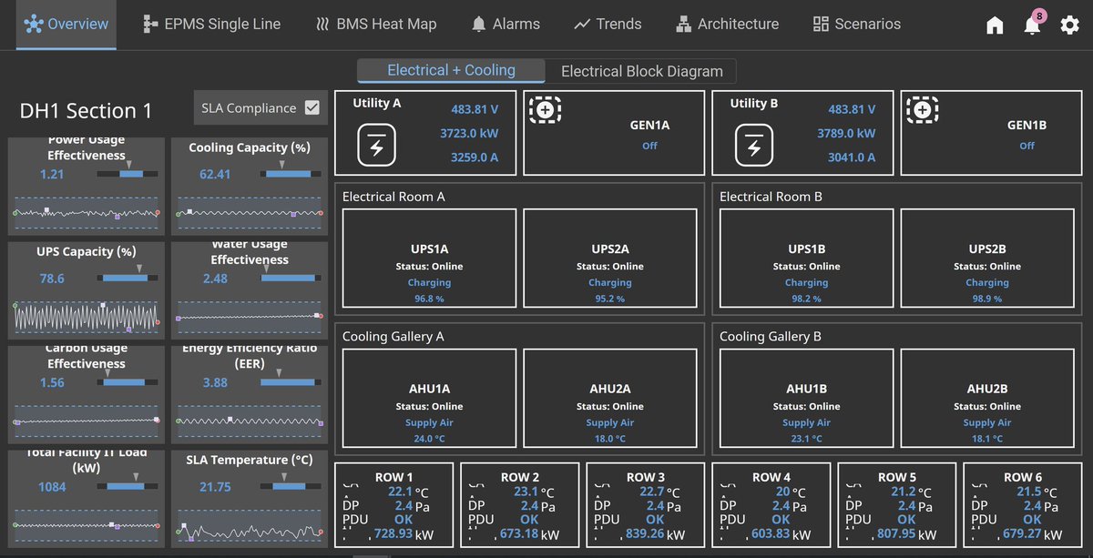Select the ROW 1 card
Screen dimensions: 1093x558
coord(393,507)
